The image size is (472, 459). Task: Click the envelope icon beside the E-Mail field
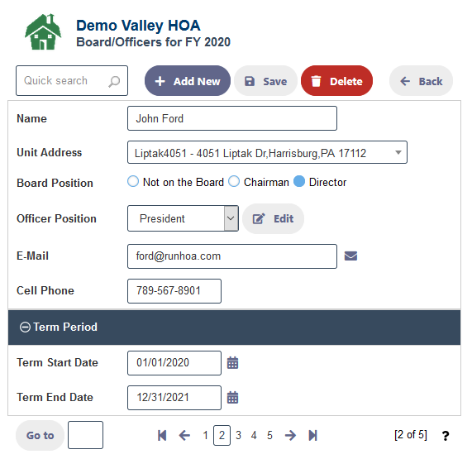350,256
